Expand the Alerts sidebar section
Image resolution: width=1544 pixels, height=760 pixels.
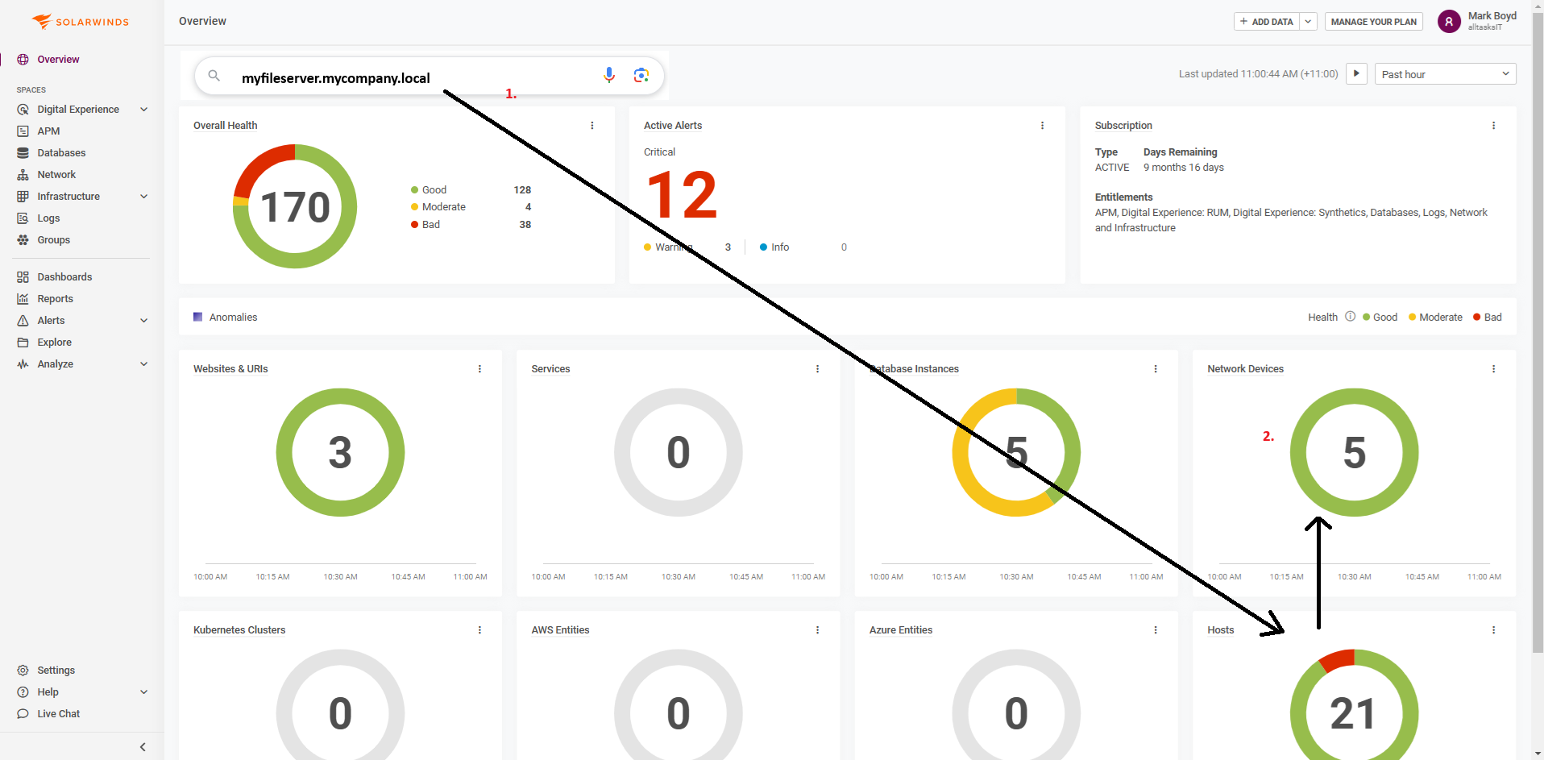coord(143,321)
